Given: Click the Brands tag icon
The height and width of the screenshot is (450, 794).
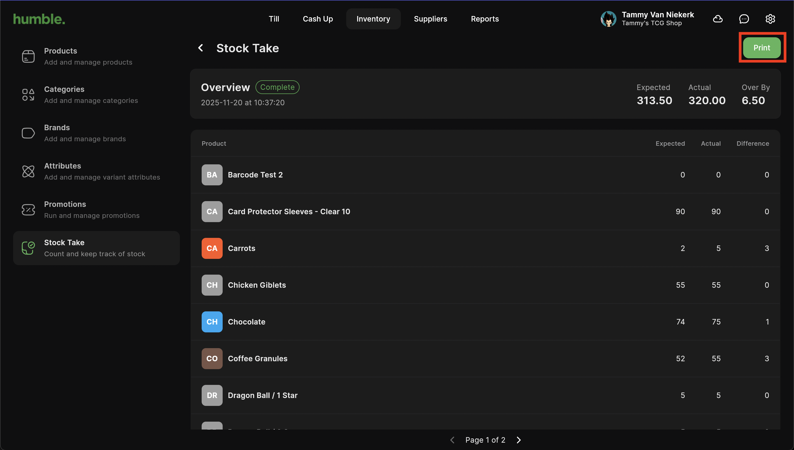Looking at the screenshot, I should (x=28, y=133).
